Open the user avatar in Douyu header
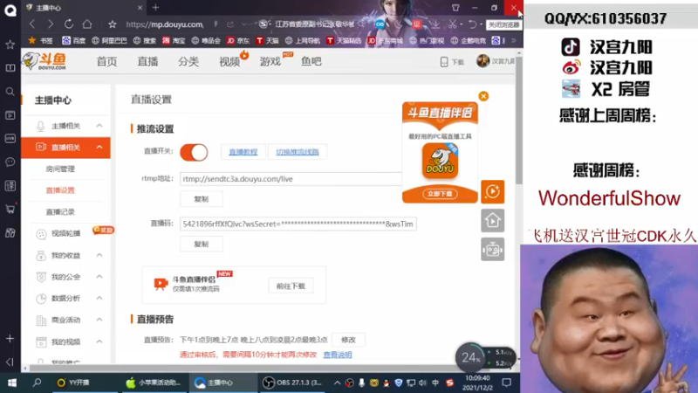Screen dimensions: 698x393 (x=482, y=61)
